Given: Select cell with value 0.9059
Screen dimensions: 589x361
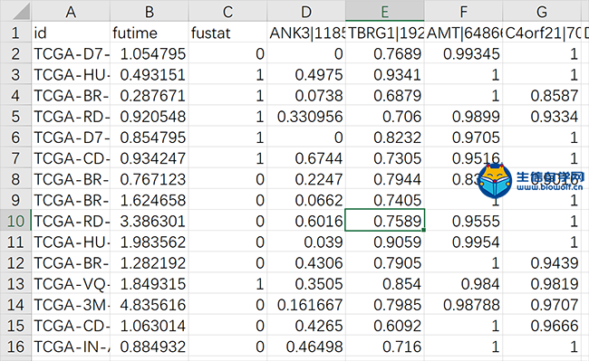Looking at the screenshot, I should tap(385, 242).
